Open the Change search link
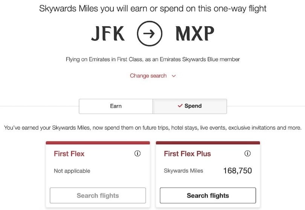The width and height of the screenshot is (305, 210). coord(148,76)
